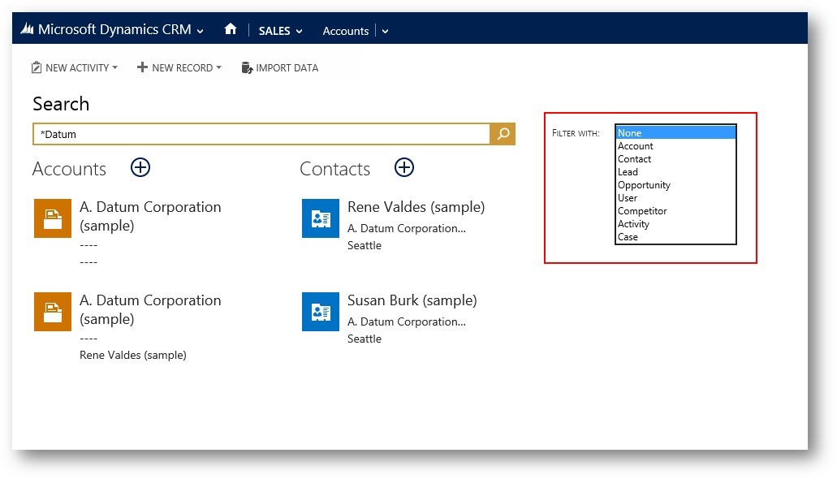Image resolution: width=837 pixels, height=479 pixels.
Task: Click A. Datum Corporation... under Susan Burk
Action: (406, 321)
